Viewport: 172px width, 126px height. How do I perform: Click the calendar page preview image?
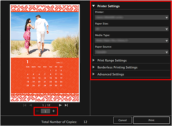45,53
